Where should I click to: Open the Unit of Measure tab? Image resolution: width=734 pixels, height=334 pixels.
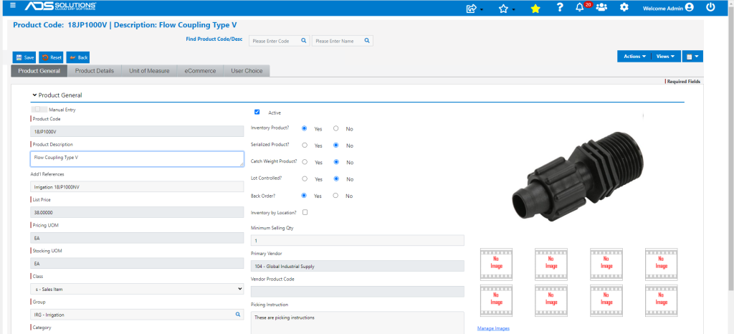tap(149, 71)
